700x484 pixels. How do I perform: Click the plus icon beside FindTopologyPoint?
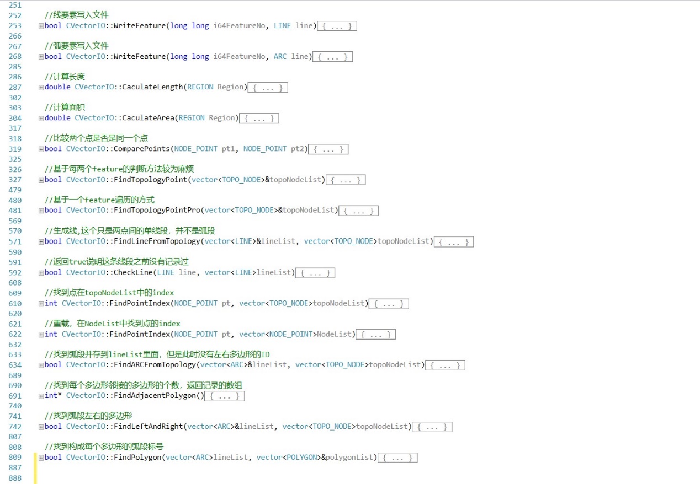pos(41,180)
